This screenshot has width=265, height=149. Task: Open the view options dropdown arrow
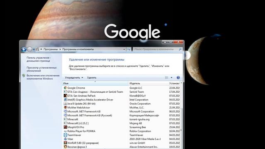171,77
